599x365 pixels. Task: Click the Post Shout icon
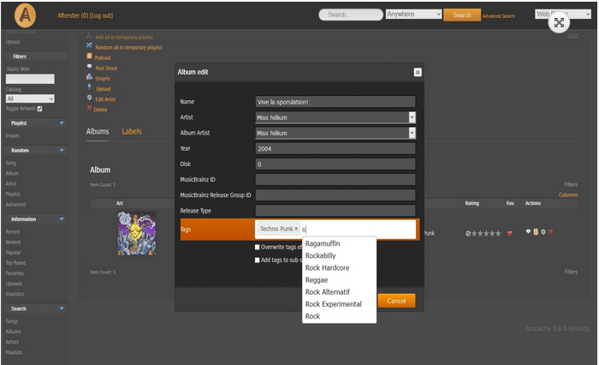tap(90, 68)
